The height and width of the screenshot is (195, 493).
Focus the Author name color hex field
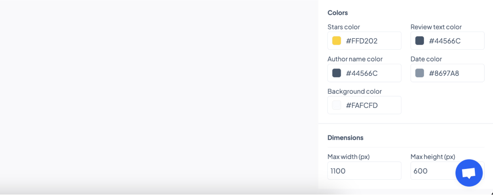[364, 73]
